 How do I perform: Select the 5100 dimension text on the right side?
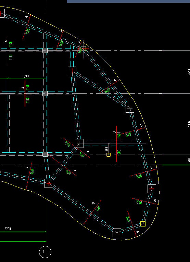coord(189,124)
